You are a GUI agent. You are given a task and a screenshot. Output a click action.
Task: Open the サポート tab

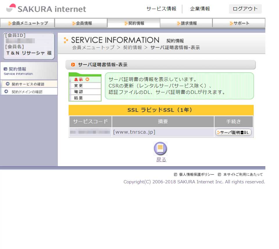tap(239, 23)
